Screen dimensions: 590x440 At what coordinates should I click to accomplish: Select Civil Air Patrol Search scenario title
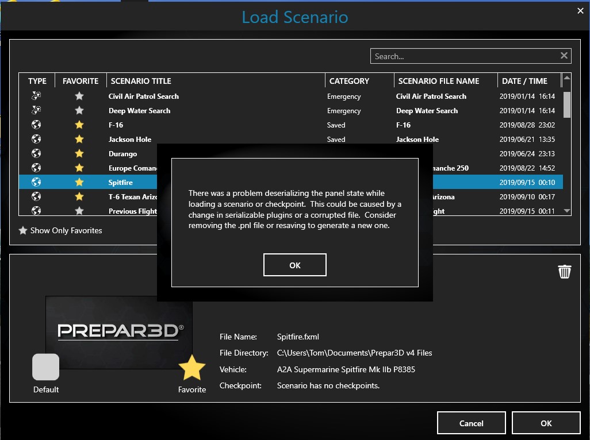[144, 96]
